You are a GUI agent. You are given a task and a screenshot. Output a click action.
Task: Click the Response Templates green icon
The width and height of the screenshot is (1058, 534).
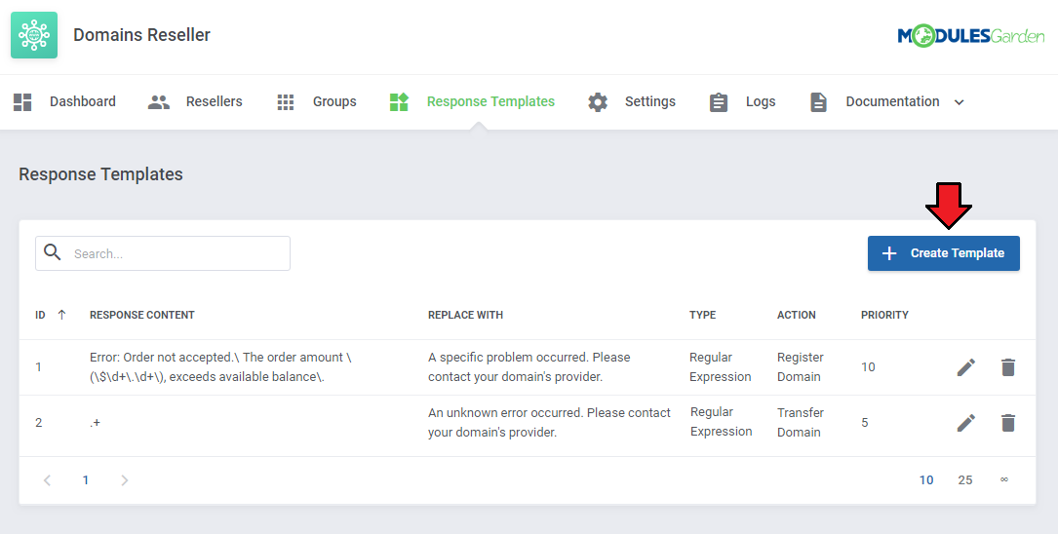[x=400, y=101]
